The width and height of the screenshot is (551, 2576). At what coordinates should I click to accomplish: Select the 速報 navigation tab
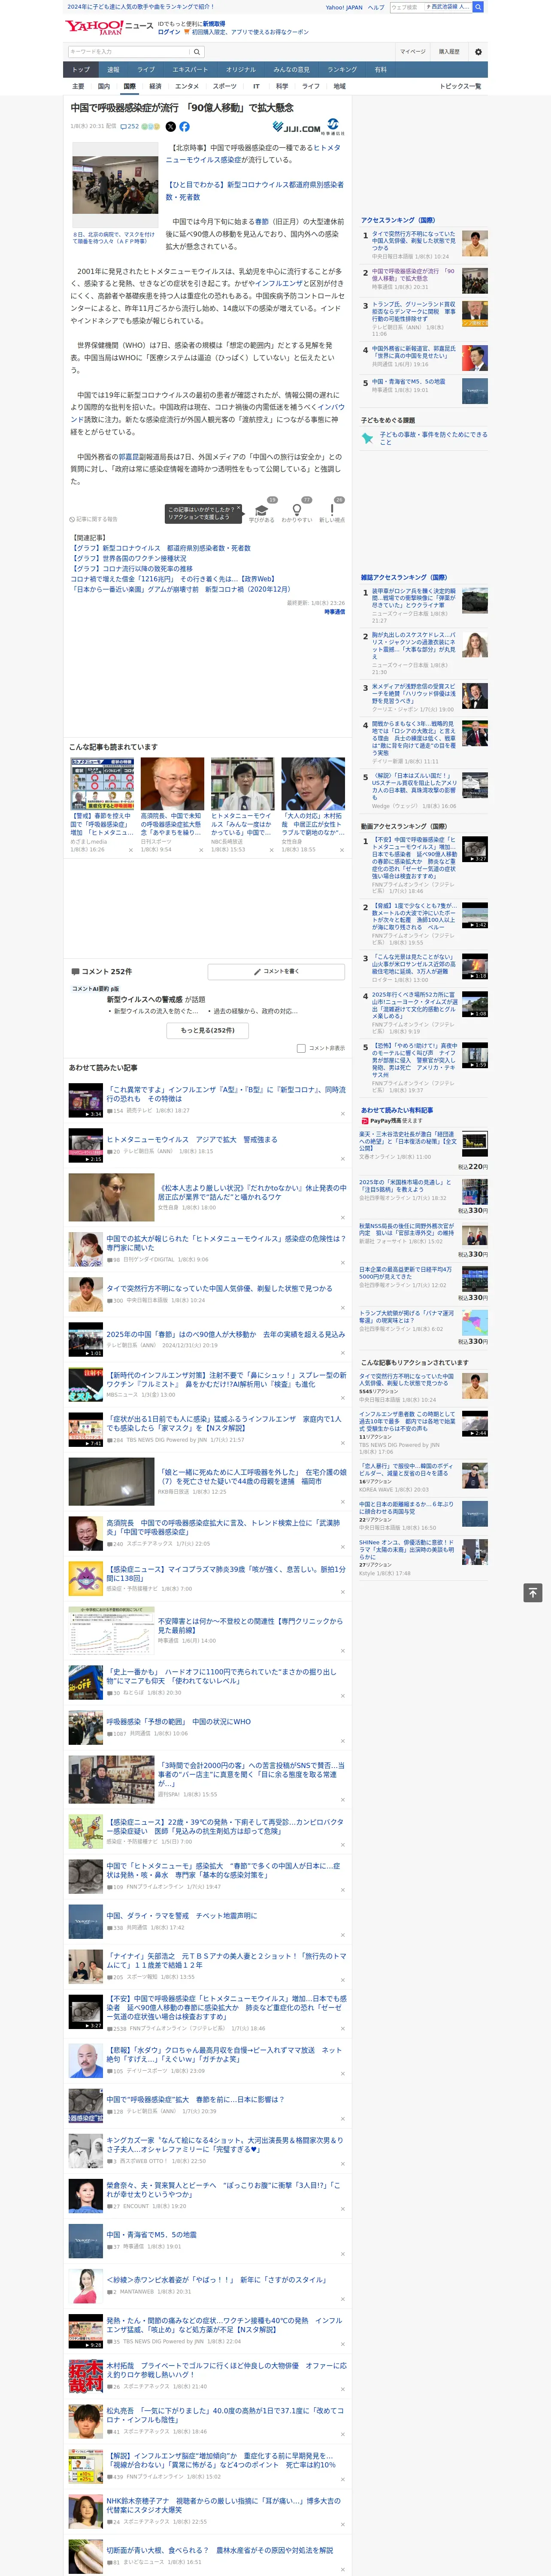[113, 70]
